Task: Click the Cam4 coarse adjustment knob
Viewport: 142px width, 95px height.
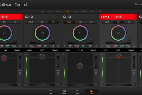Action: pos(134,74)
